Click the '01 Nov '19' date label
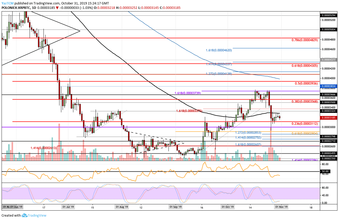The width and height of the screenshot is (339, 220). (281, 207)
